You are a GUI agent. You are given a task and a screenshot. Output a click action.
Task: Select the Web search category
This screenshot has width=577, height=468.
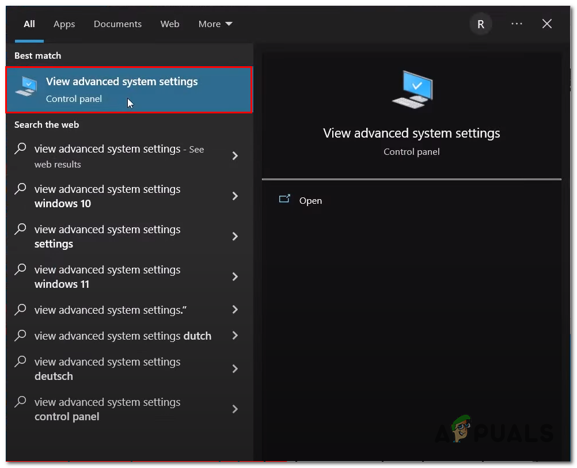(x=170, y=24)
